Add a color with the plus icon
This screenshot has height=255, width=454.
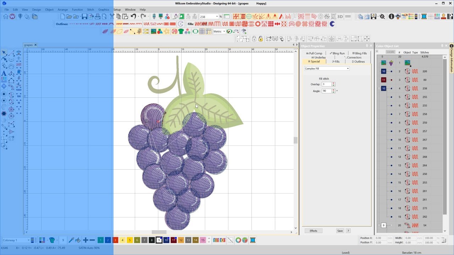(x=85, y=240)
